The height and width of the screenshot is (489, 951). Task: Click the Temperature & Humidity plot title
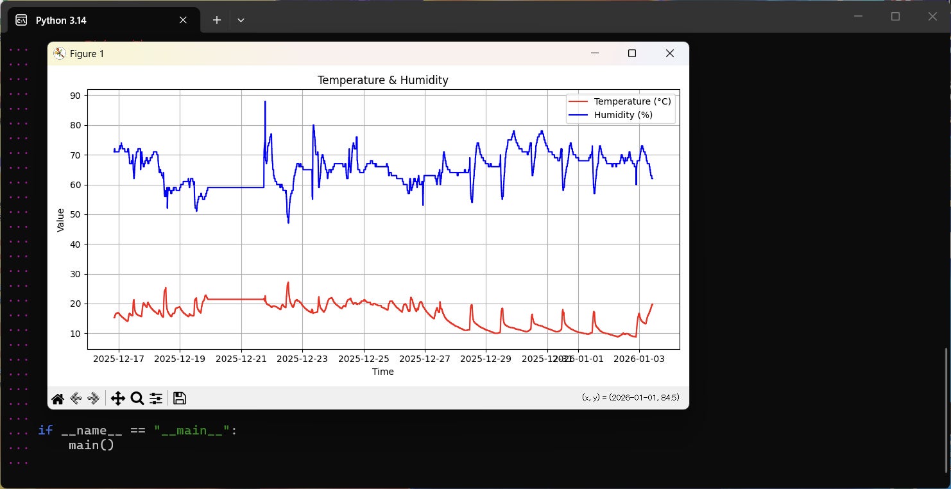[382, 80]
